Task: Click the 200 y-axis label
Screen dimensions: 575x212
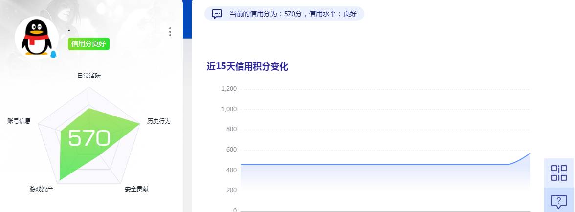Action: pos(232,190)
